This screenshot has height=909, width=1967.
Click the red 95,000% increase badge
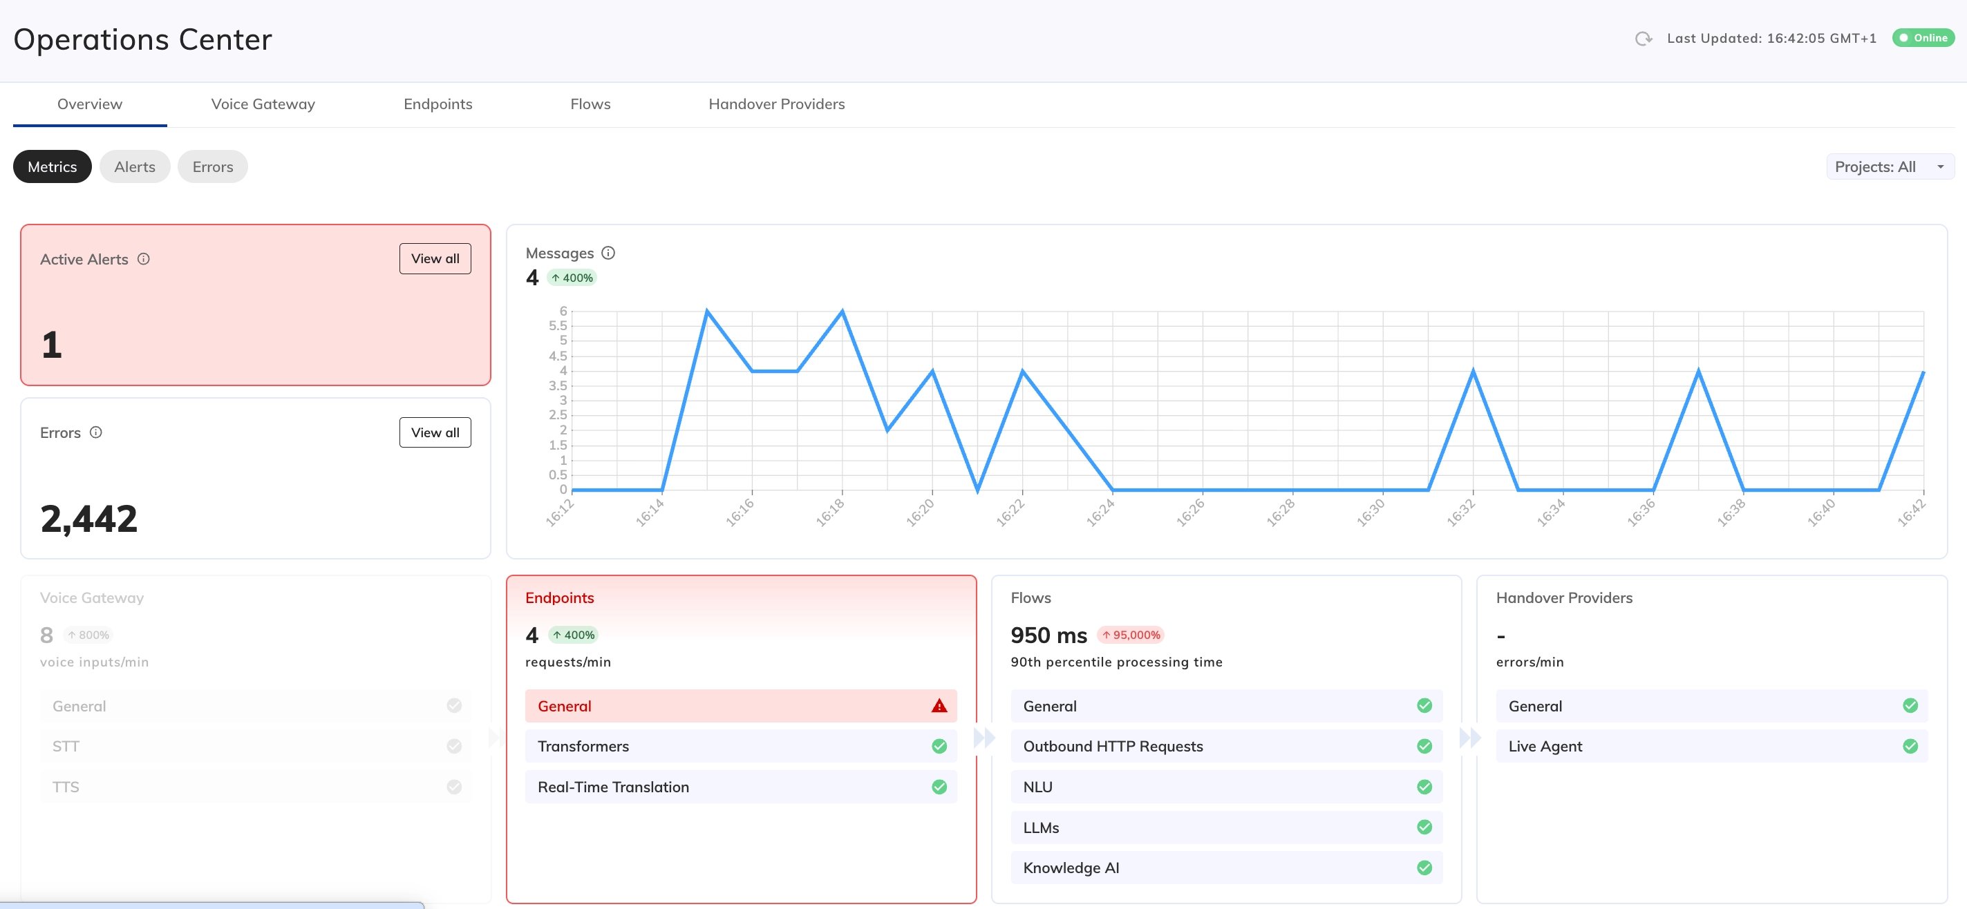point(1131,635)
